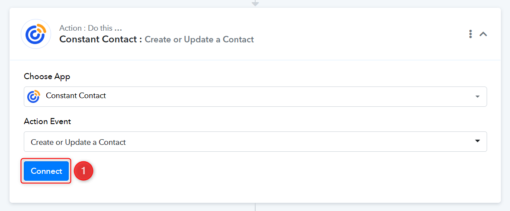Click the downward connector arrow above card
Viewport: 510px width, 211px height.
pyautogui.click(x=255, y=3)
